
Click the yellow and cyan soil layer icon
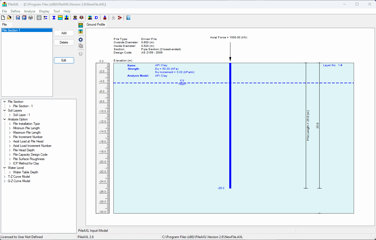tap(60, 18)
